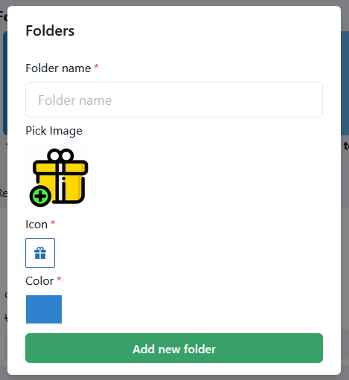Click the green plus badge on gift image

coord(40,196)
